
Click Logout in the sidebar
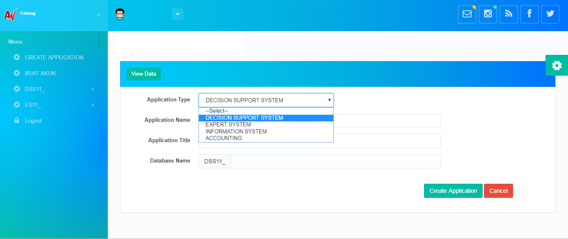[x=33, y=121]
